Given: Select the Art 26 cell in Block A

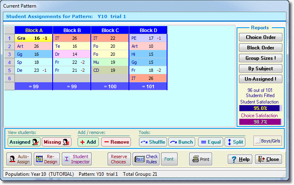Looking at the screenshot, I should 34,46.
